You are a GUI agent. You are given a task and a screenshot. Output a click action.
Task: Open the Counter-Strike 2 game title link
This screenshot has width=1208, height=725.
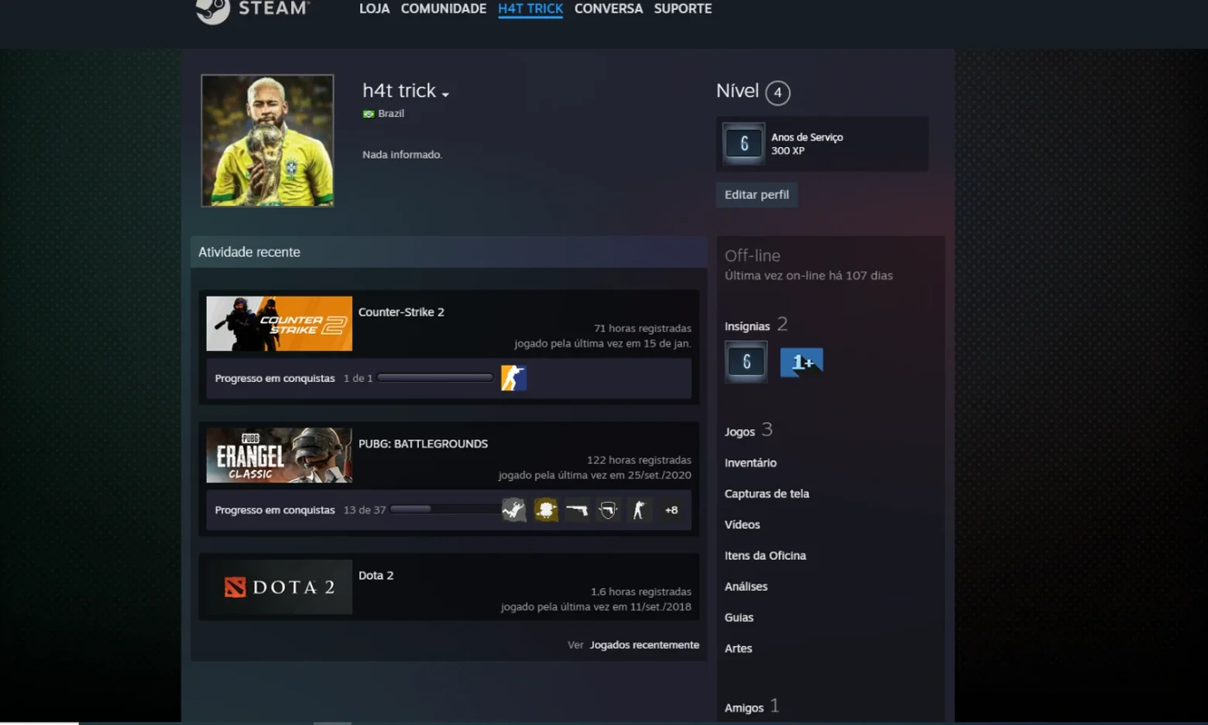(401, 311)
